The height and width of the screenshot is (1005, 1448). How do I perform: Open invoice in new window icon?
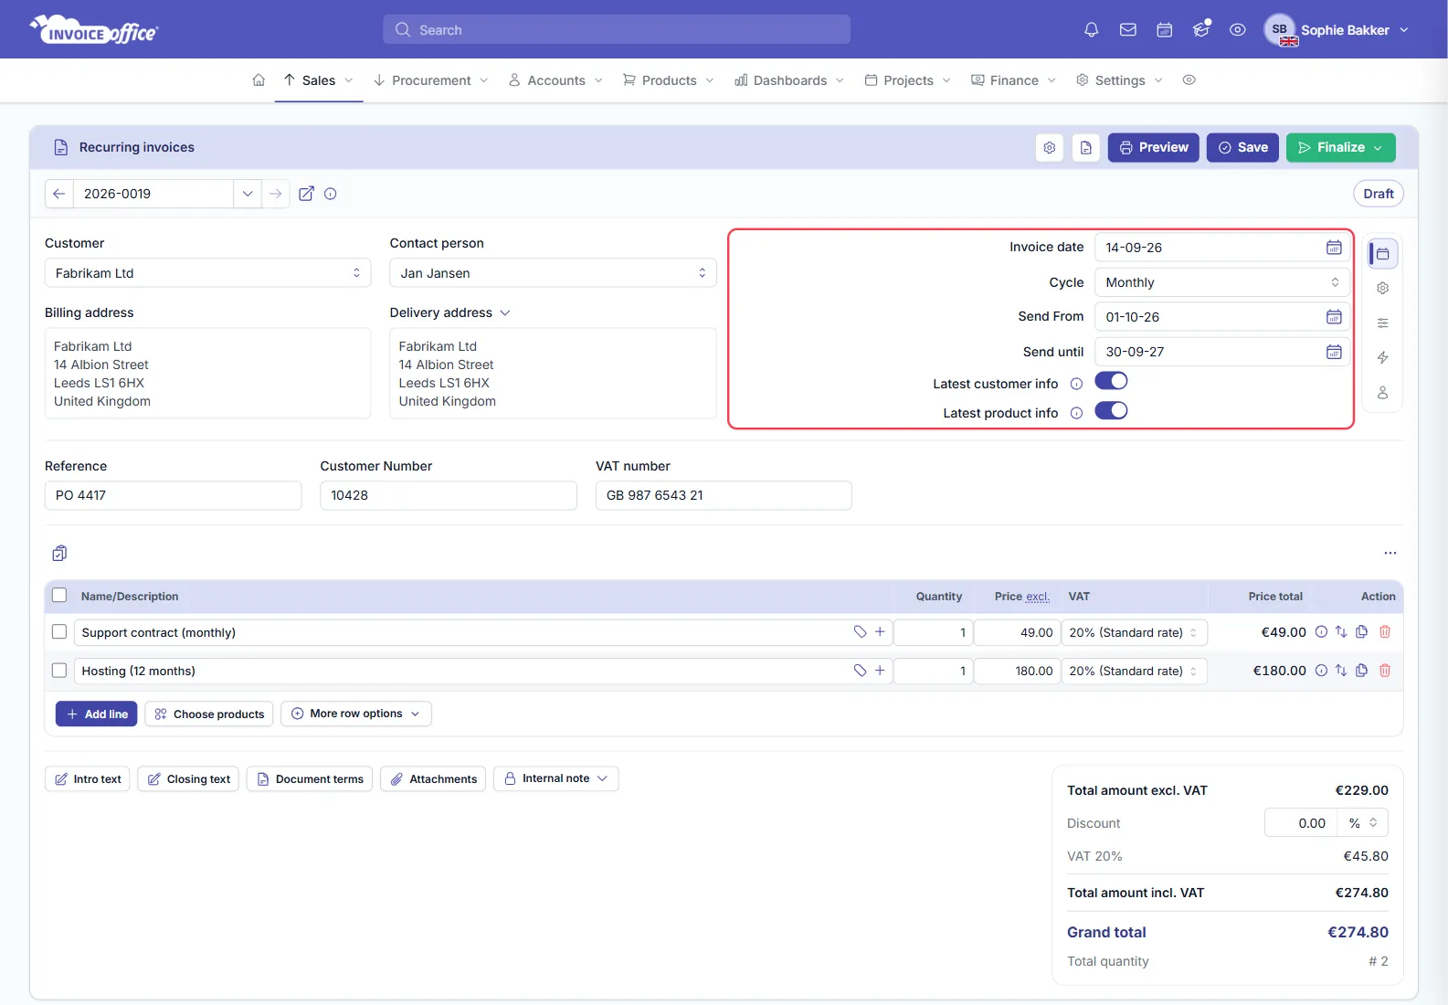(307, 194)
